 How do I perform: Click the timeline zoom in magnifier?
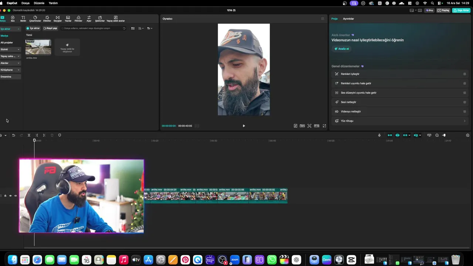click(467, 135)
